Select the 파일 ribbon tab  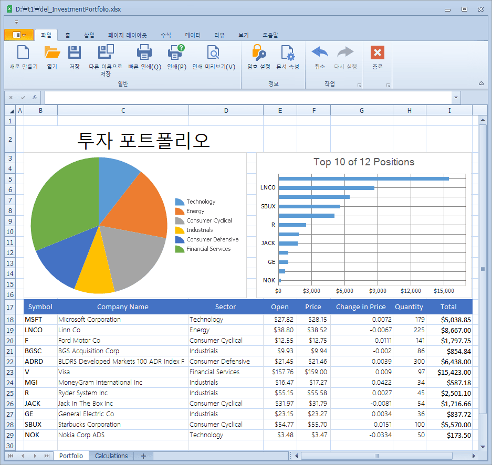click(46, 35)
